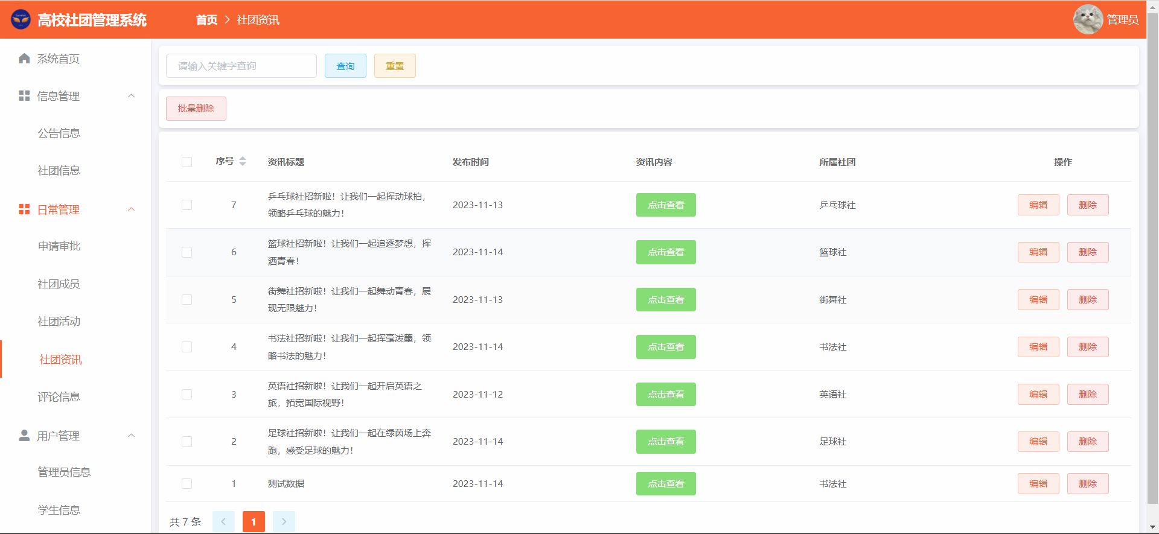Screen dimensions: 1159x534
Task: Check the row 2 足球社 checkbox
Action: point(187,442)
